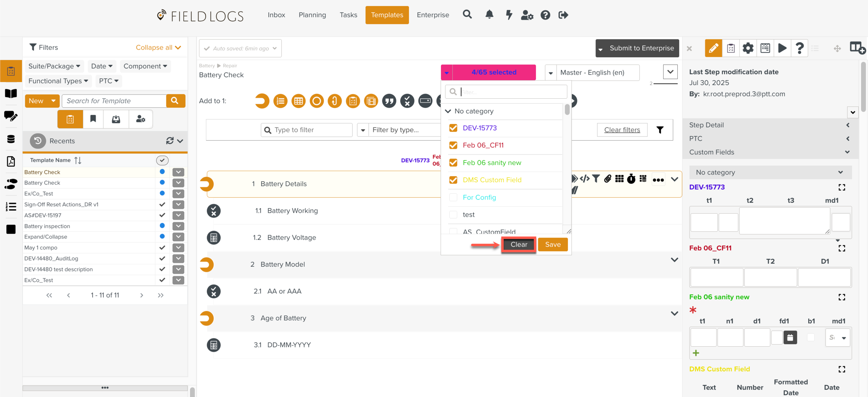Screen dimensions: 868x397
Task: Go to Planning tab
Action: 312,15
